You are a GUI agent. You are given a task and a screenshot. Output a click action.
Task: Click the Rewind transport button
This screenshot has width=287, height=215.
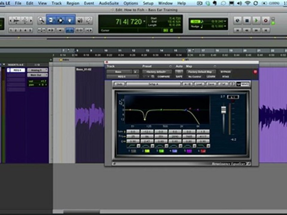coord(247,30)
